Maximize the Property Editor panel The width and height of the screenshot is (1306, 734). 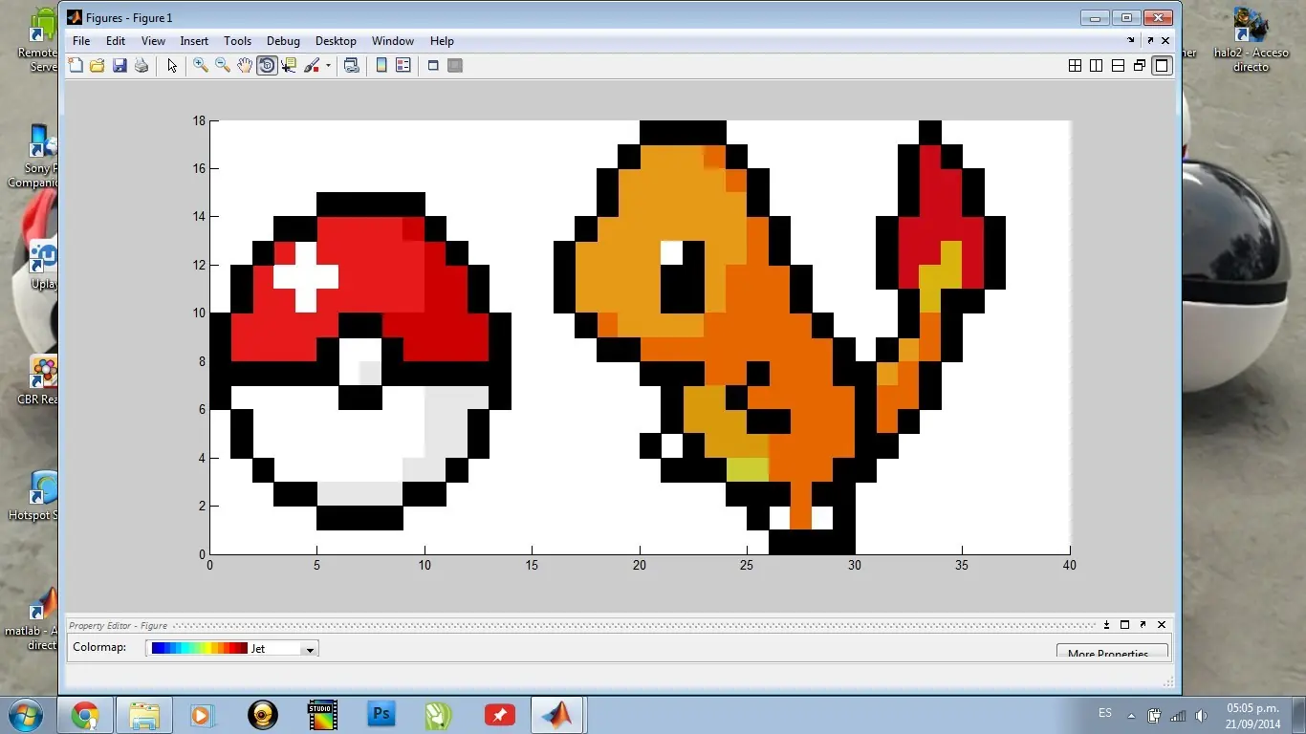1124,624
